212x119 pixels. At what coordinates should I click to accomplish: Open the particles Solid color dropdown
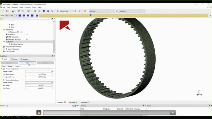(102, 11)
